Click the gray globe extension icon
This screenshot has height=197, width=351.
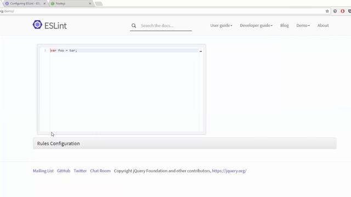335,11
